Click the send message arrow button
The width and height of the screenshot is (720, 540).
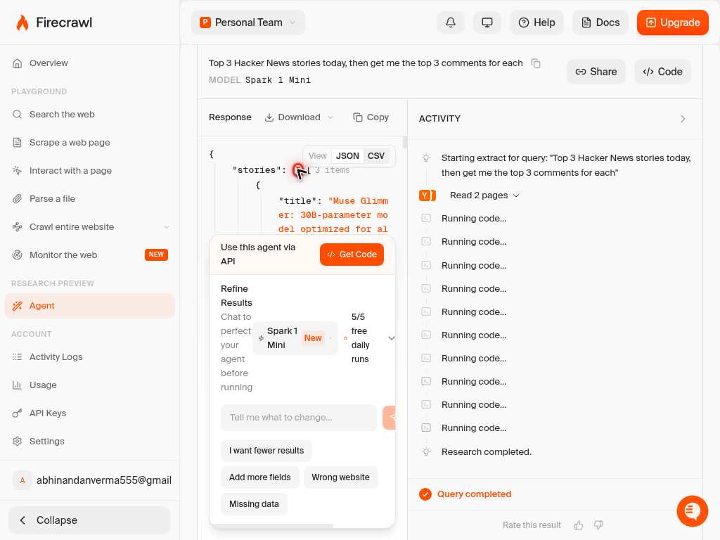(390, 418)
